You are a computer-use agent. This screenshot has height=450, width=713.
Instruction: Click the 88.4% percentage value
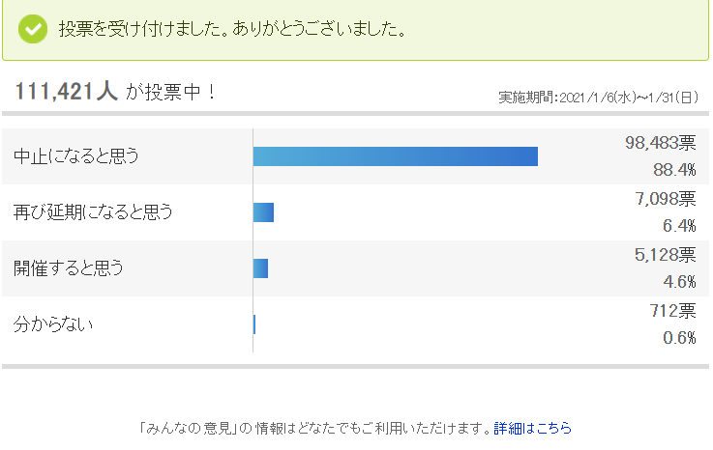674,170
